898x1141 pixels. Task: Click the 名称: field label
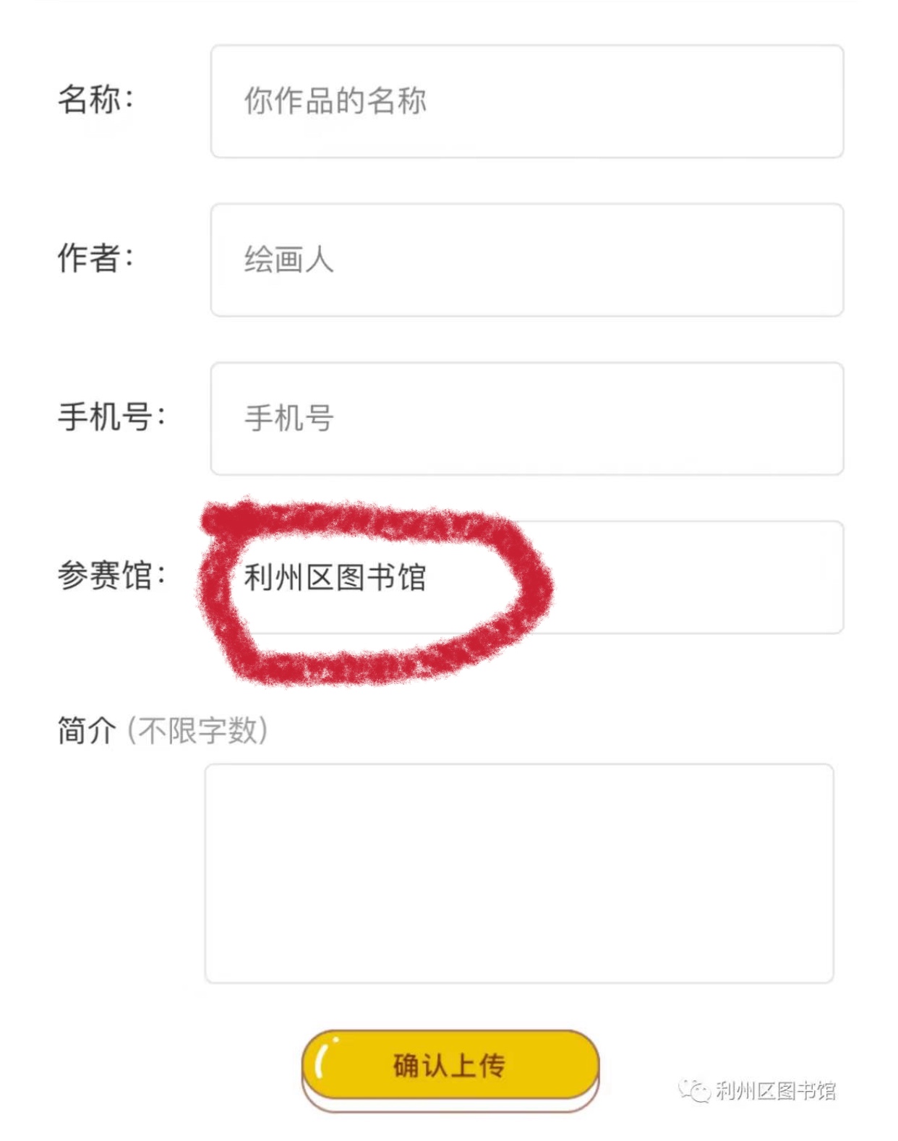(x=95, y=100)
